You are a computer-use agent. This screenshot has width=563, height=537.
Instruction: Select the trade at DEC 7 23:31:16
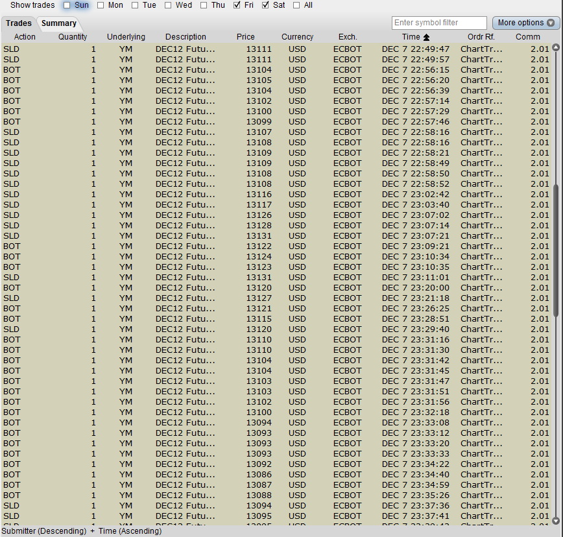click(x=276, y=340)
